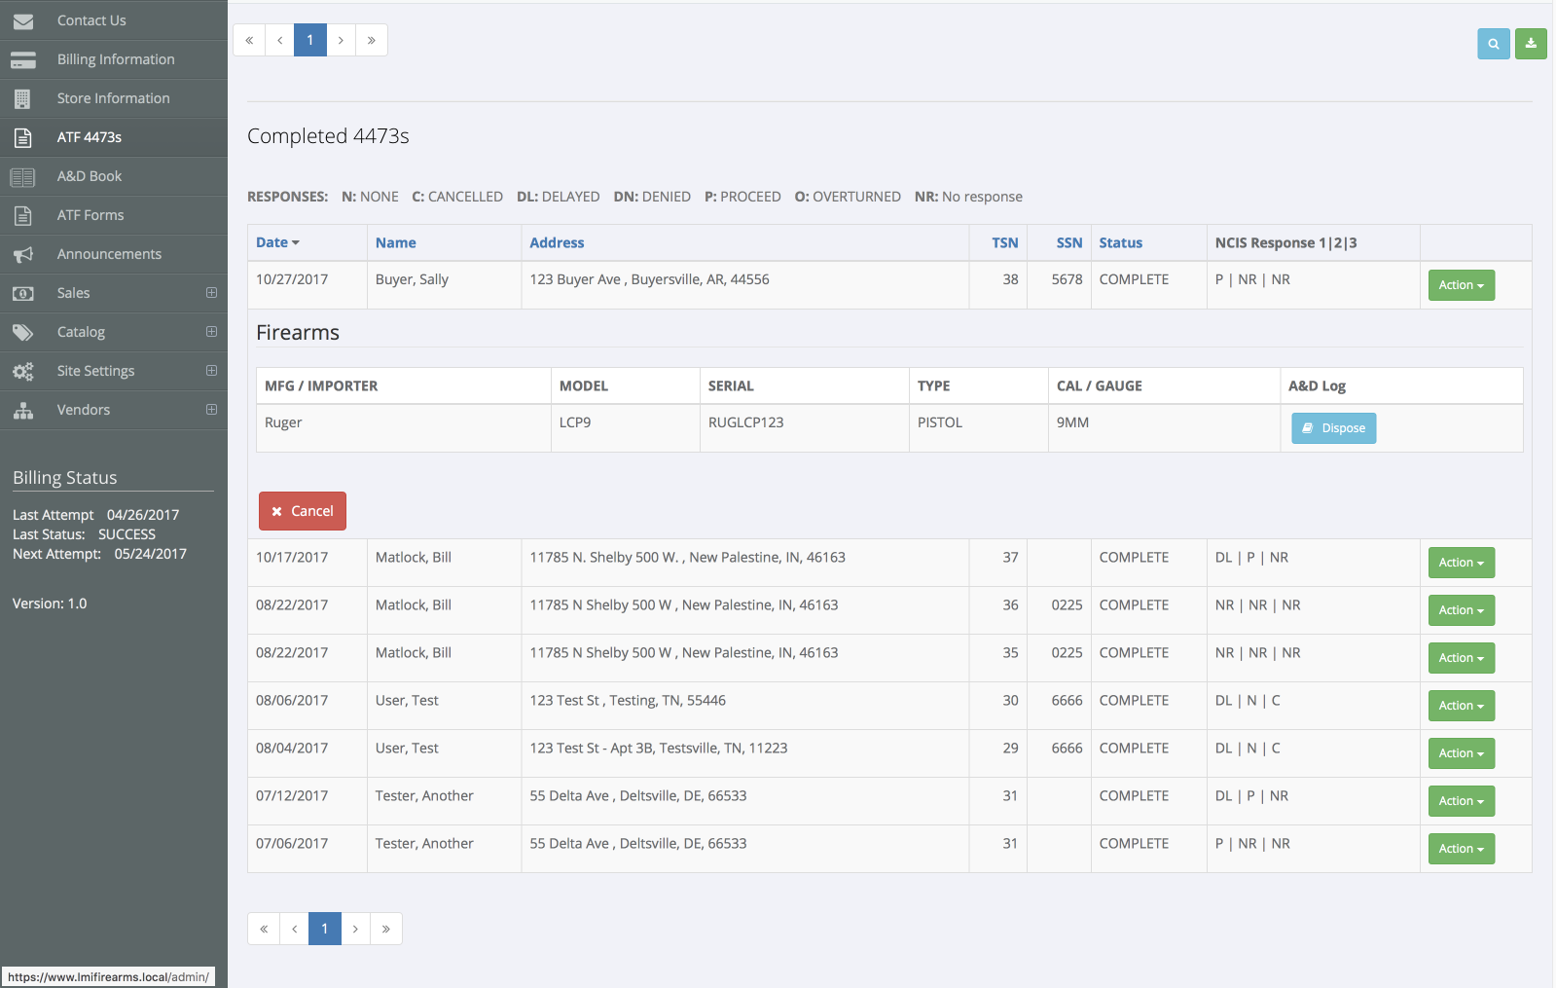The height and width of the screenshot is (988, 1556).
Task: Click the red Cancel button
Action: (x=303, y=511)
